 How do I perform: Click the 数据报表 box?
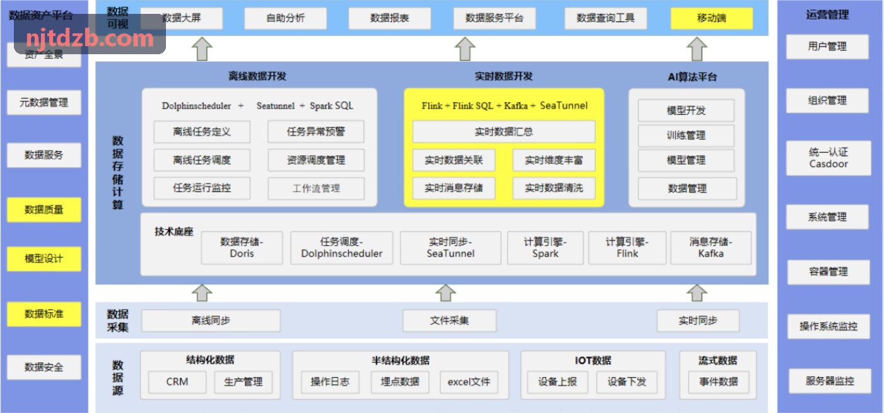tap(389, 18)
